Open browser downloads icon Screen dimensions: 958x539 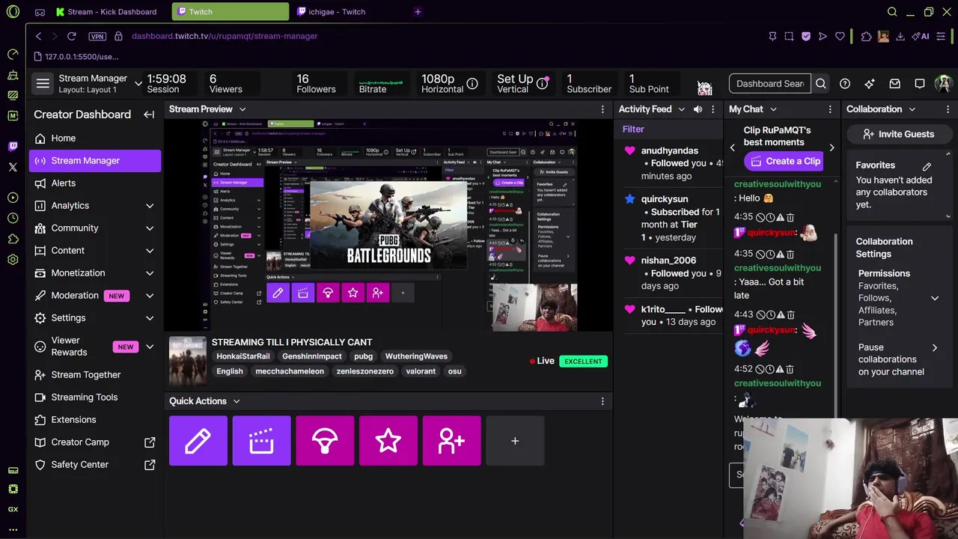[x=900, y=36]
